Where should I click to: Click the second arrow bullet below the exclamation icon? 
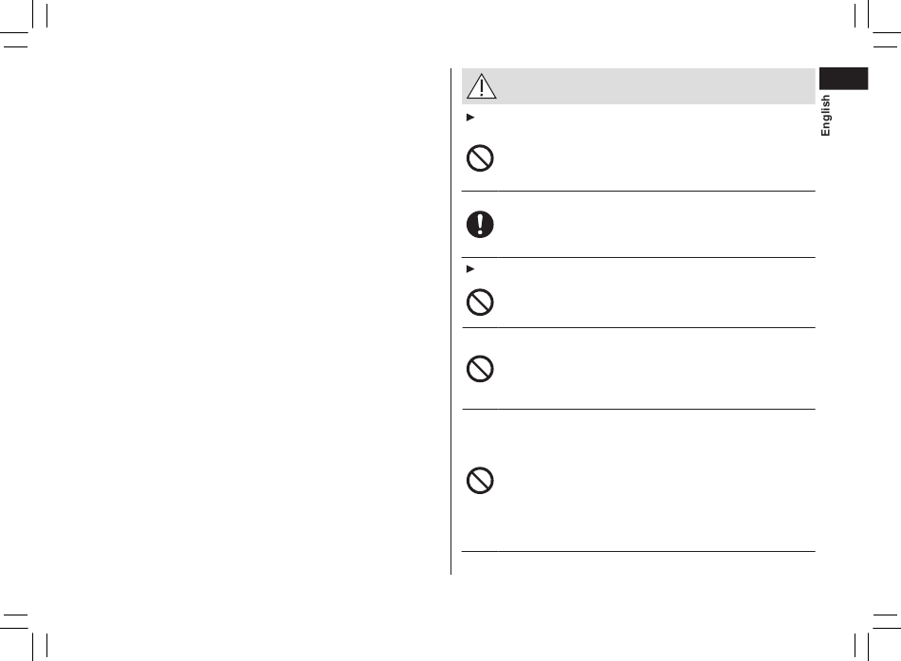pos(470,269)
